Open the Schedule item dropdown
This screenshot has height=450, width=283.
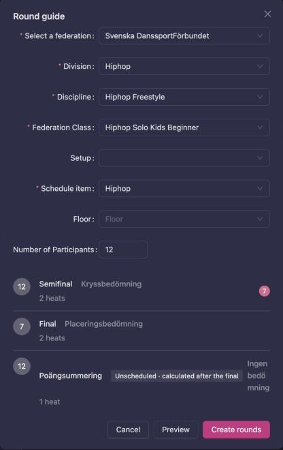coord(184,189)
